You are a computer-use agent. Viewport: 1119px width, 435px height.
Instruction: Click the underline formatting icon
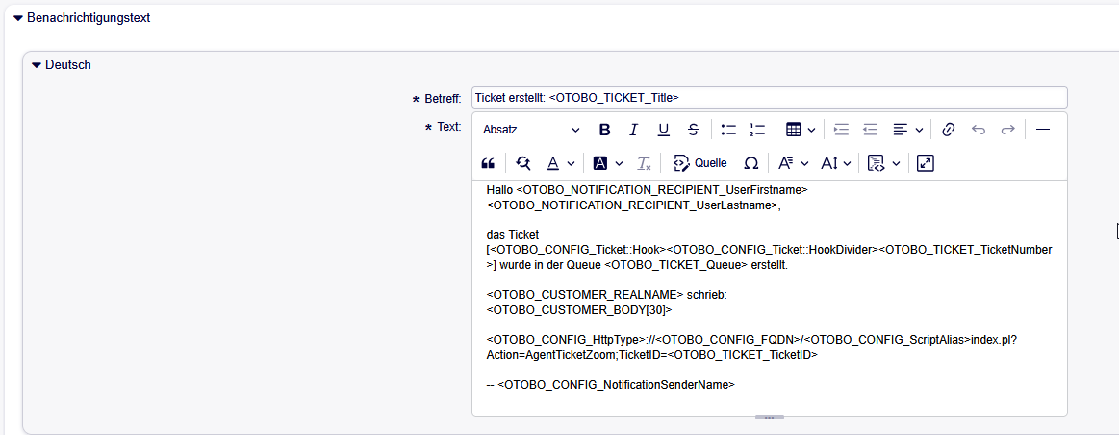pos(663,130)
